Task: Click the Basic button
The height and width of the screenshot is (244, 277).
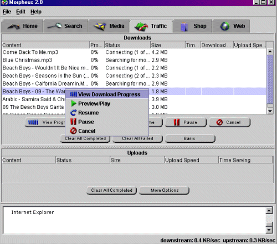Action: 190,138
